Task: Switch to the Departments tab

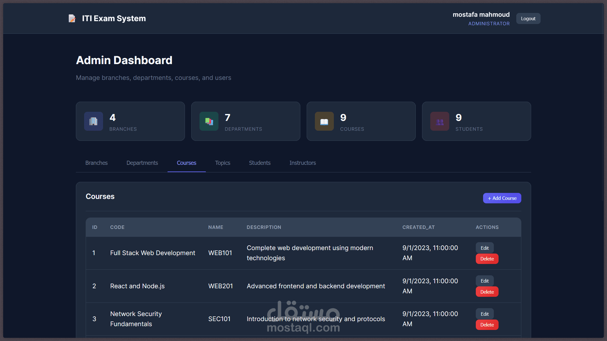Action: (142, 163)
